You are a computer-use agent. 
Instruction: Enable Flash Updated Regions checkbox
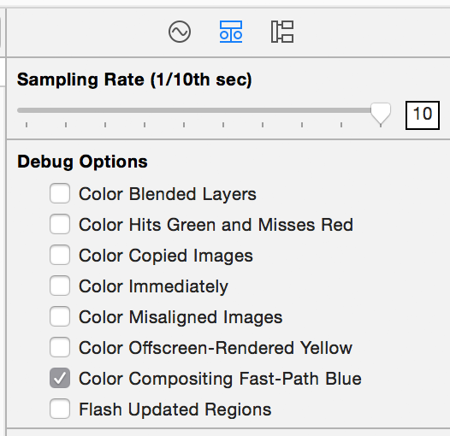60,409
